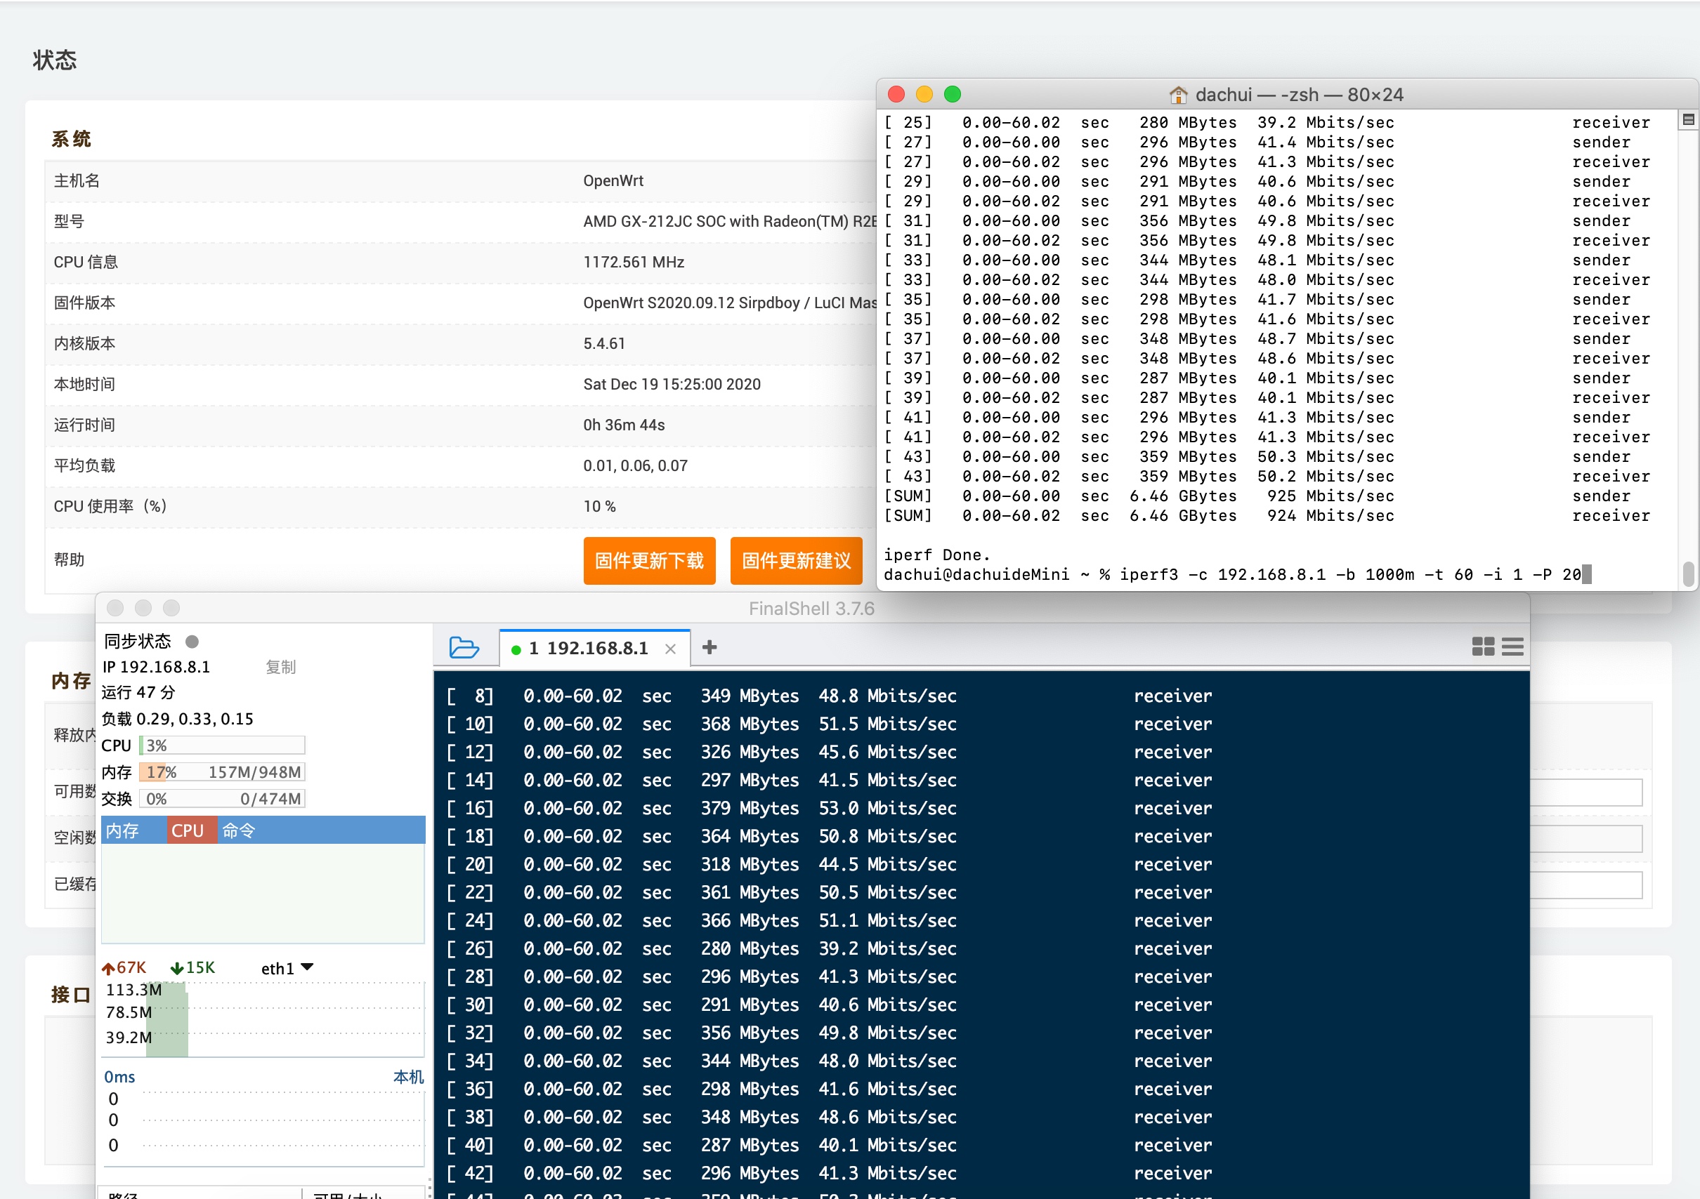Click the yellow minimize button of terminal

[924, 95]
